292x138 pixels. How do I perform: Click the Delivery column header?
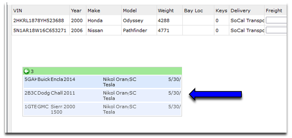click(247, 11)
